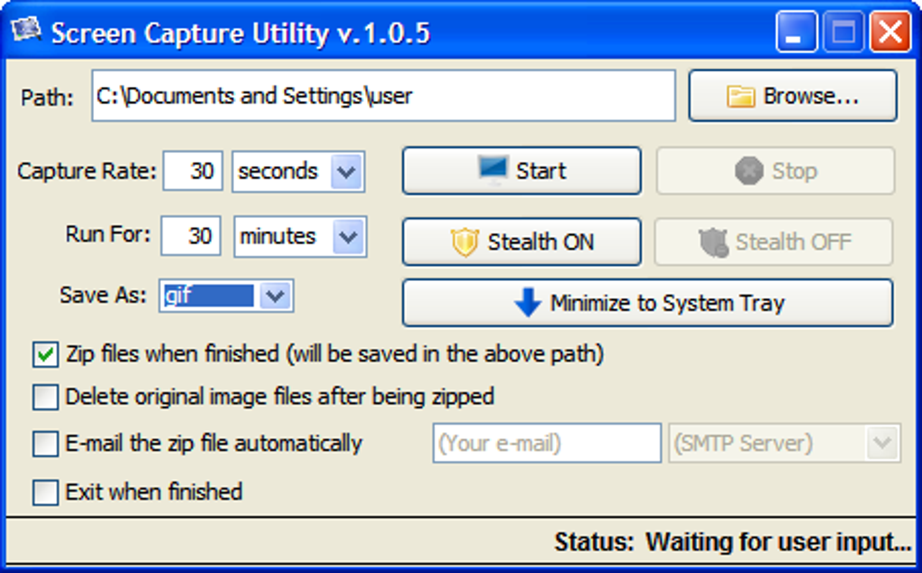Click the app icon in title bar
The image size is (922, 573).
point(27,33)
